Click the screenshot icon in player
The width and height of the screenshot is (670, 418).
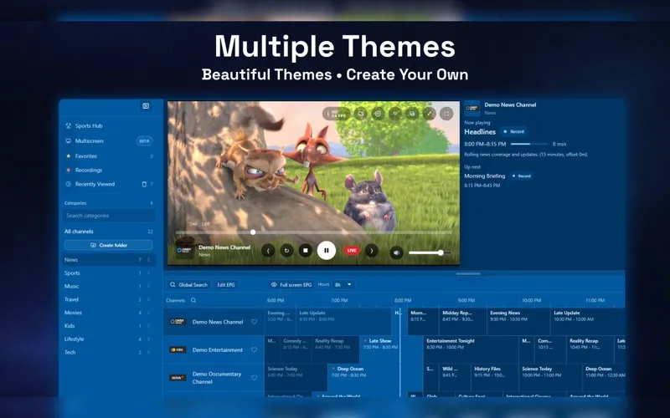(x=361, y=114)
